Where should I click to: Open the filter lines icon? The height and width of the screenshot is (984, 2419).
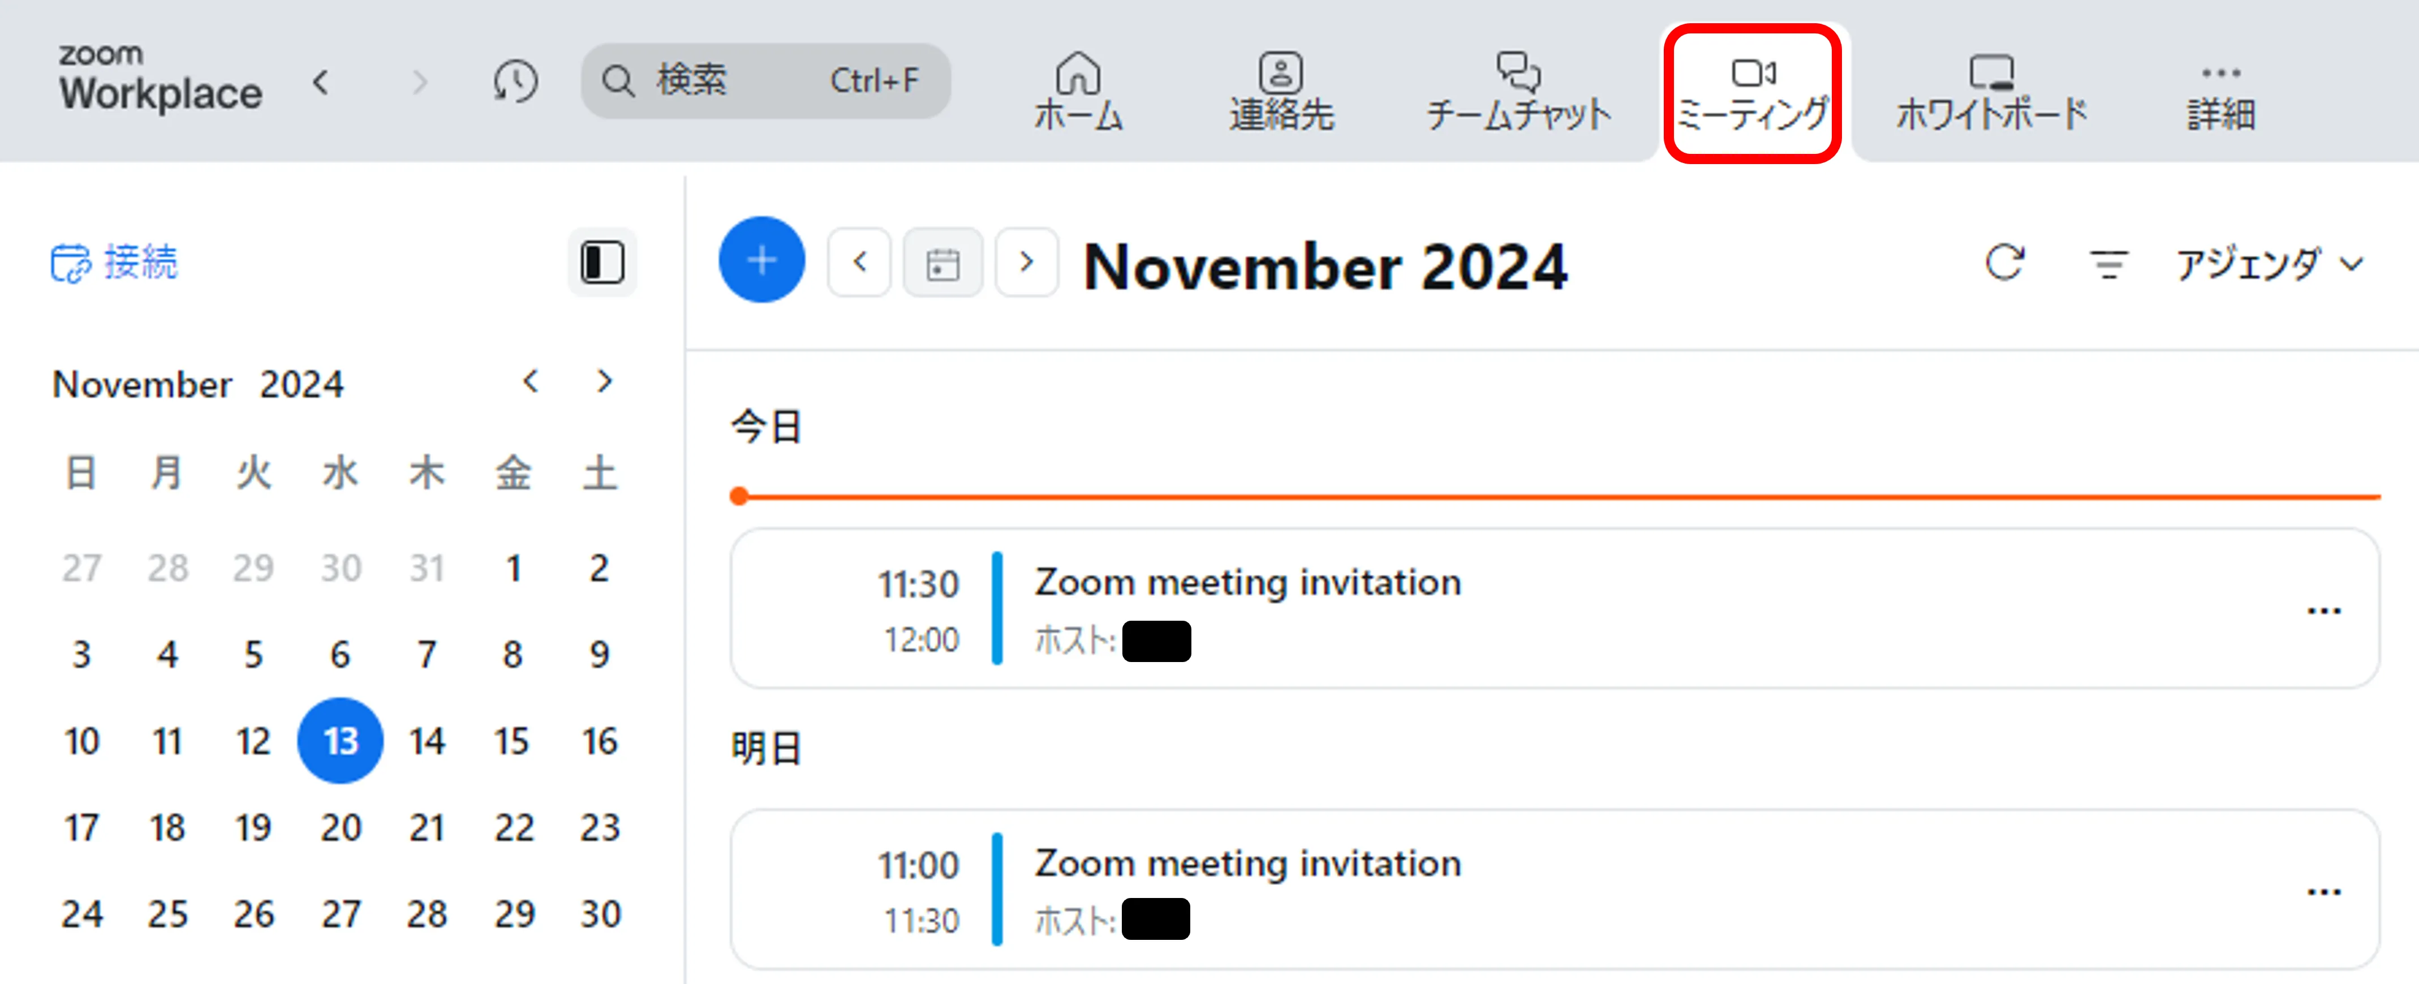point(2108,264)
